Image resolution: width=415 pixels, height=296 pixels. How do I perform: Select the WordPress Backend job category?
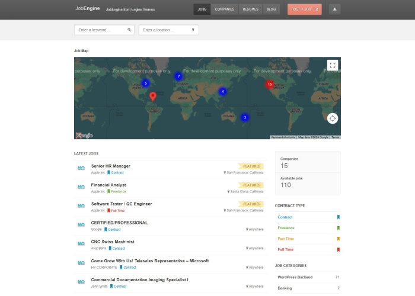(x=295, y=277)
